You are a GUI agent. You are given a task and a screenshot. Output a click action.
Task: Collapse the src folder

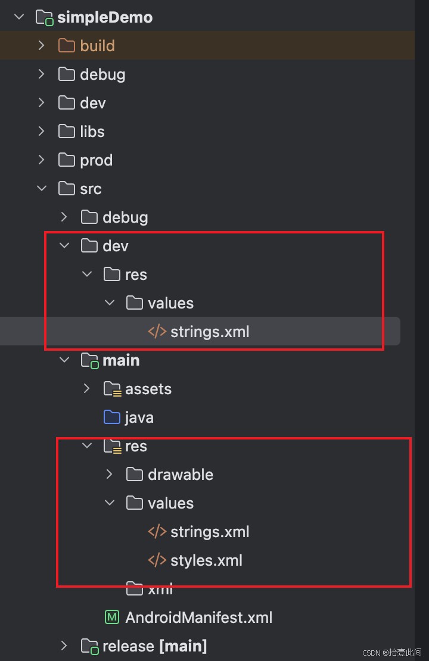(x=41, y=189)
